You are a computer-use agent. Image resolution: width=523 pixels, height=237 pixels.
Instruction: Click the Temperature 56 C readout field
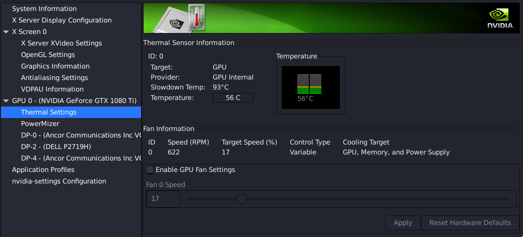233,98
